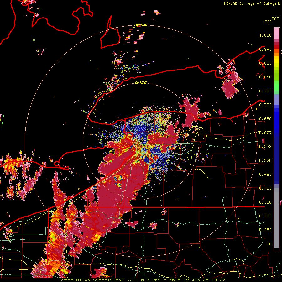Click the 50 NMI range ring label
This screenshot has height=282, width=282.
click(x=141, y=83)
